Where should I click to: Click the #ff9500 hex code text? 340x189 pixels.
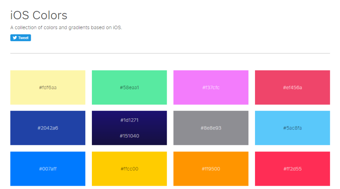[211, 169]
